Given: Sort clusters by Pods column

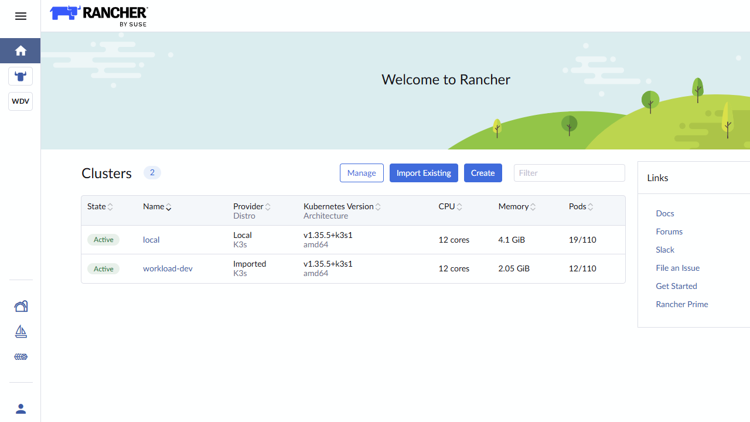Looking at the screenshot, I should (x=581, y=206).
